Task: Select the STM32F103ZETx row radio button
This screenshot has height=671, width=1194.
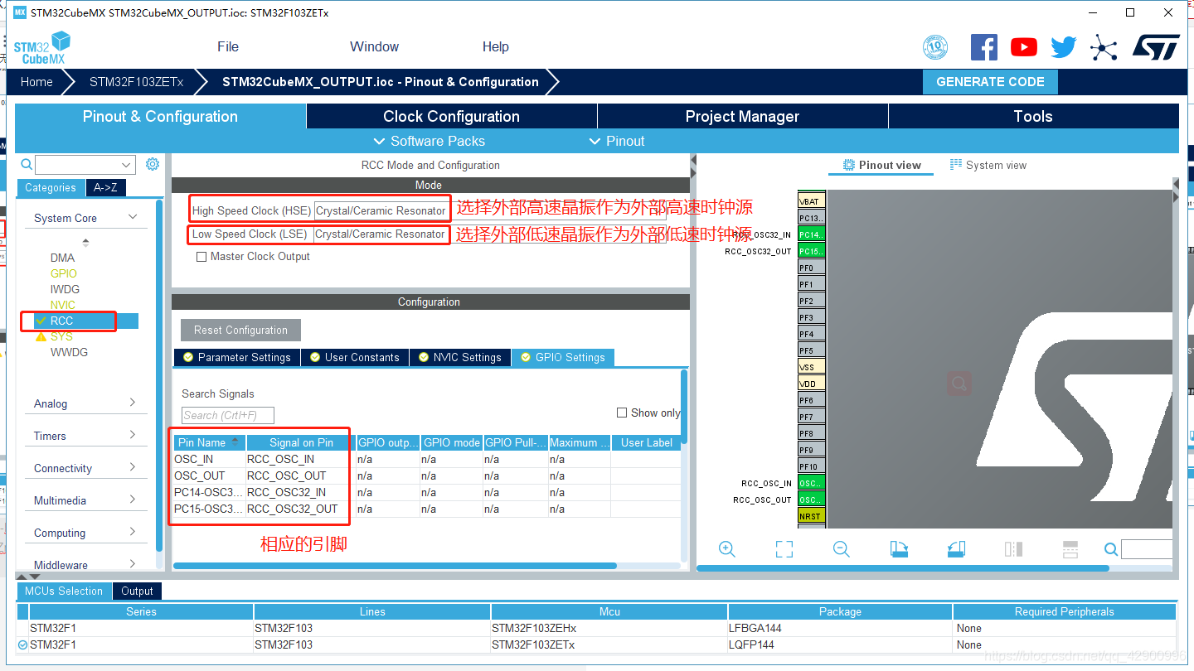Action: point(22,644)
